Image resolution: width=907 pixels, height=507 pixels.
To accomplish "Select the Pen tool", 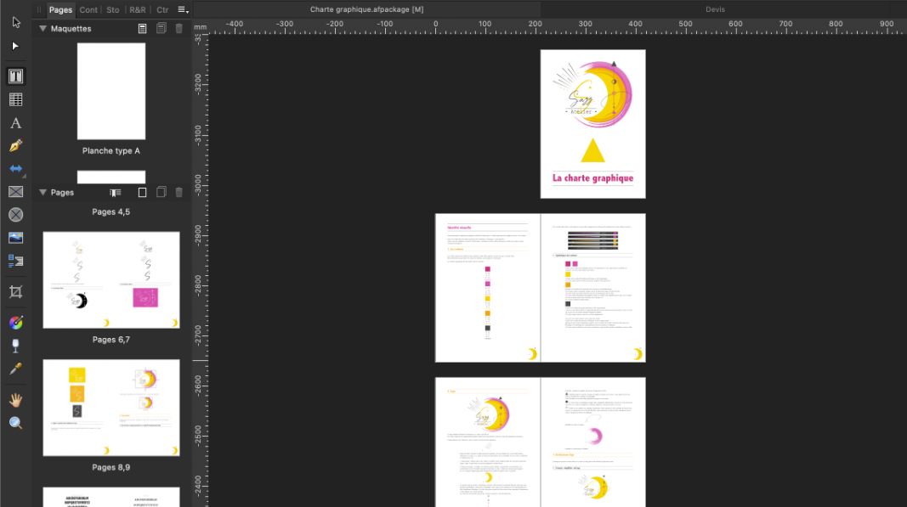I will (x=15, y=146).
